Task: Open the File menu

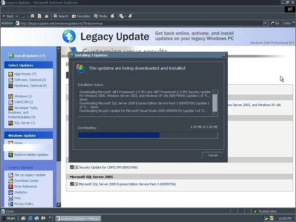Action: [x=5, y=9]
